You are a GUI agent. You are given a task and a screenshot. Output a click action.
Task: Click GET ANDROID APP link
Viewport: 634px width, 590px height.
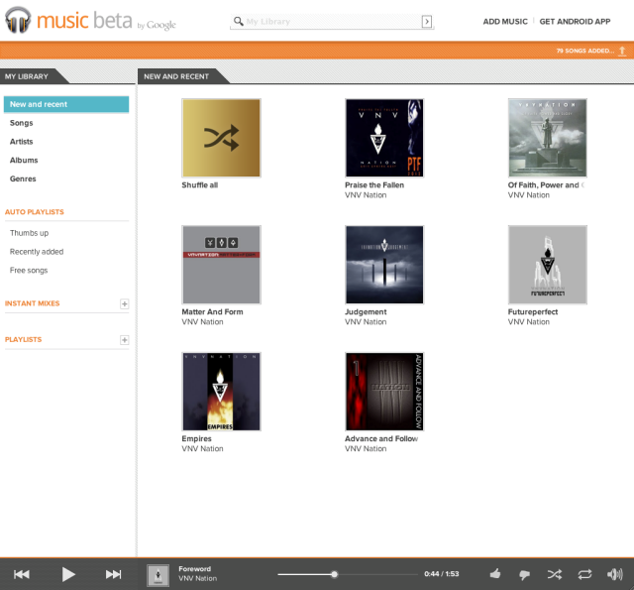pos(575,22)
